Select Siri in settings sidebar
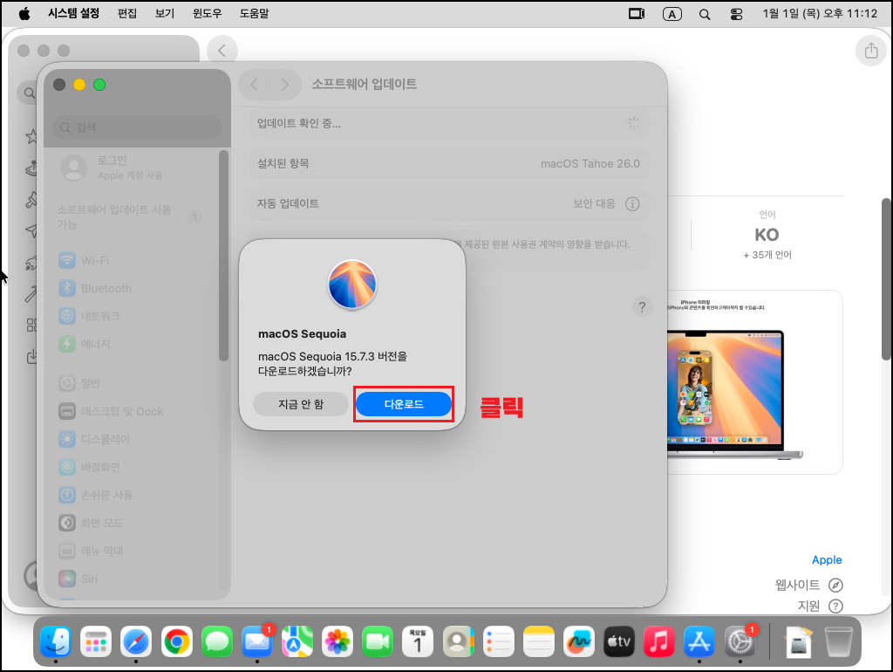Viewport: 893px width, 672px height. pos(131,579)
